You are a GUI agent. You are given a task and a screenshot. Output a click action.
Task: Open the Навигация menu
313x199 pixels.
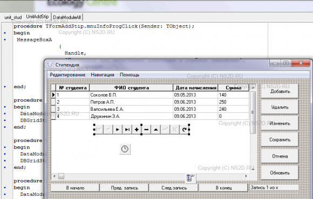[x=103, y=75]
